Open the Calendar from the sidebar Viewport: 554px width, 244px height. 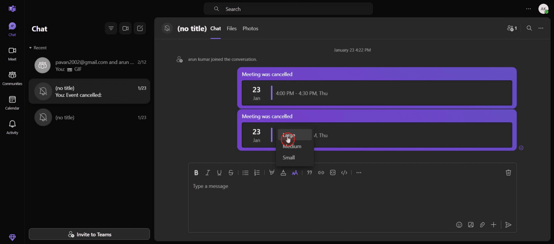click(12, 102)
